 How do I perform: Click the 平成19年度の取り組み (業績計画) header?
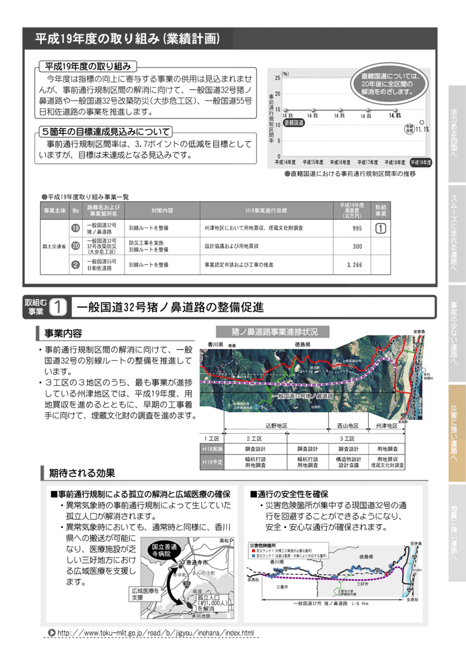point(127,39)
